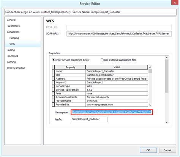Click the property table's up scroll arrow
180x157 pixels.
click(x=150, y=67)
